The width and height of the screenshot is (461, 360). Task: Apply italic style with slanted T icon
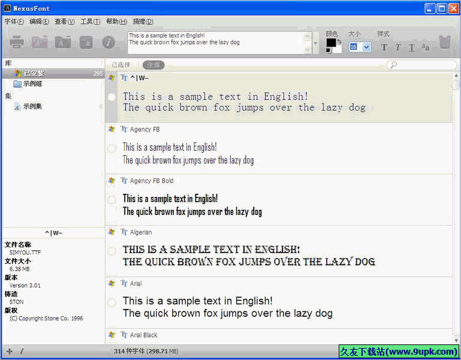click(x=398, y=47)
